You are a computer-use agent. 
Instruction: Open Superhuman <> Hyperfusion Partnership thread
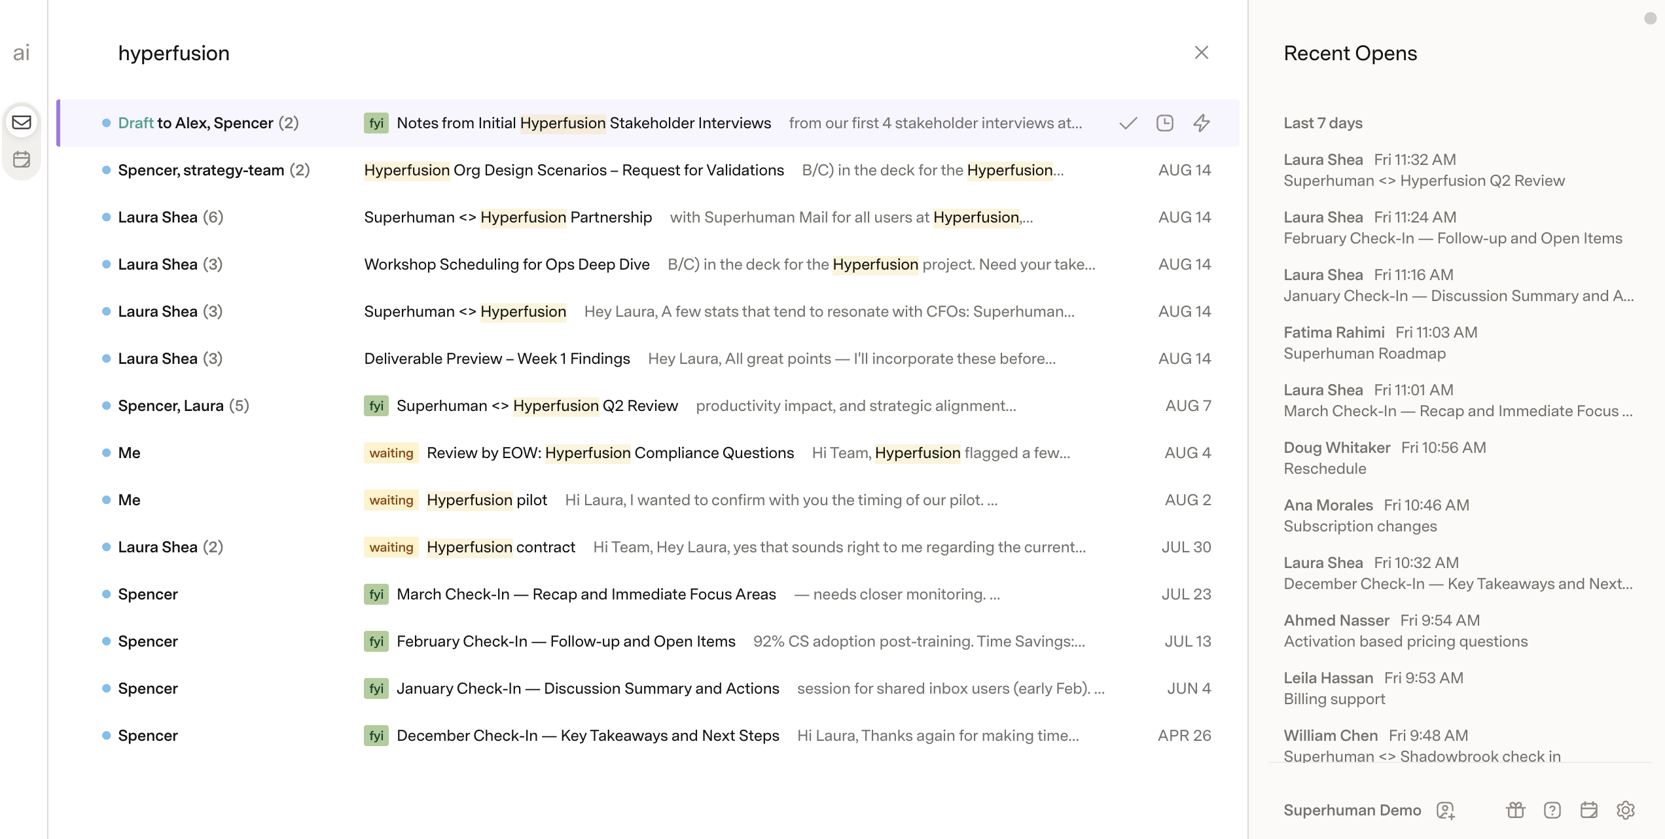(648, 217)
